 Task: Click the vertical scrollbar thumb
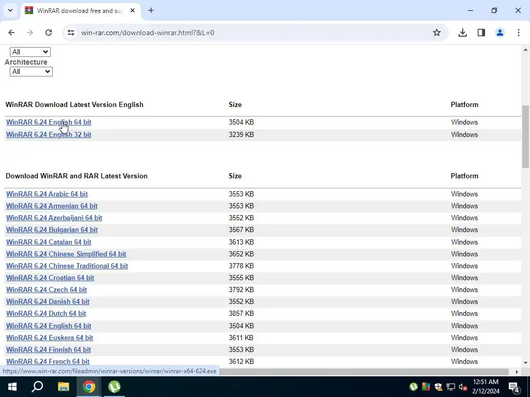(x=525, y=136)
